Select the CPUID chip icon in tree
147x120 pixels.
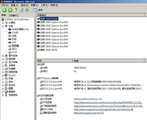(10, 33)
